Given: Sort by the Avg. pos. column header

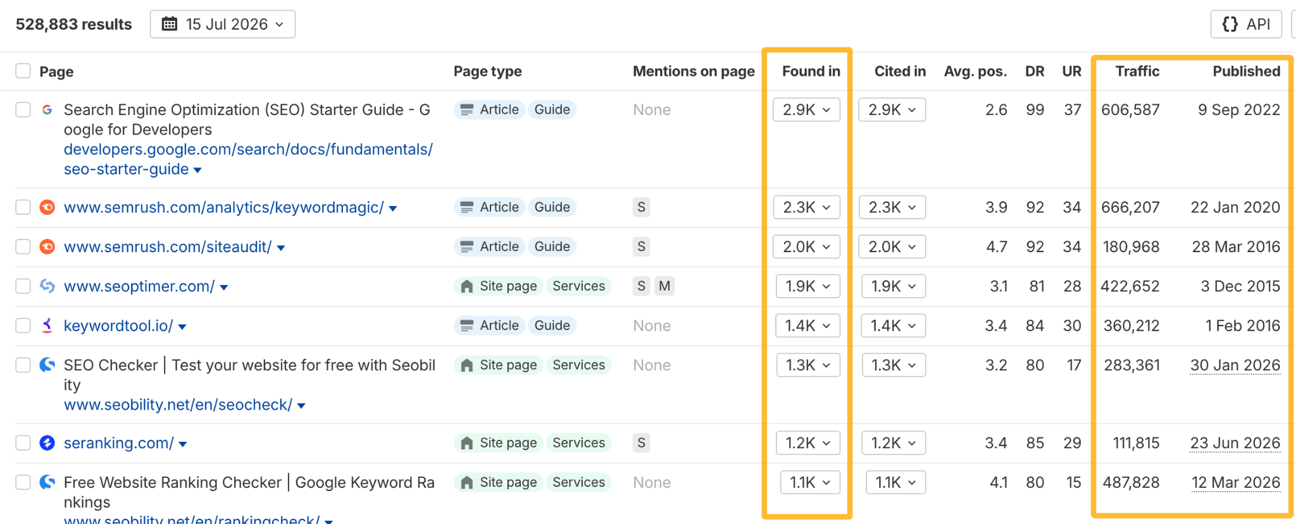Looking at the screenshot, I should coord(975,71).
